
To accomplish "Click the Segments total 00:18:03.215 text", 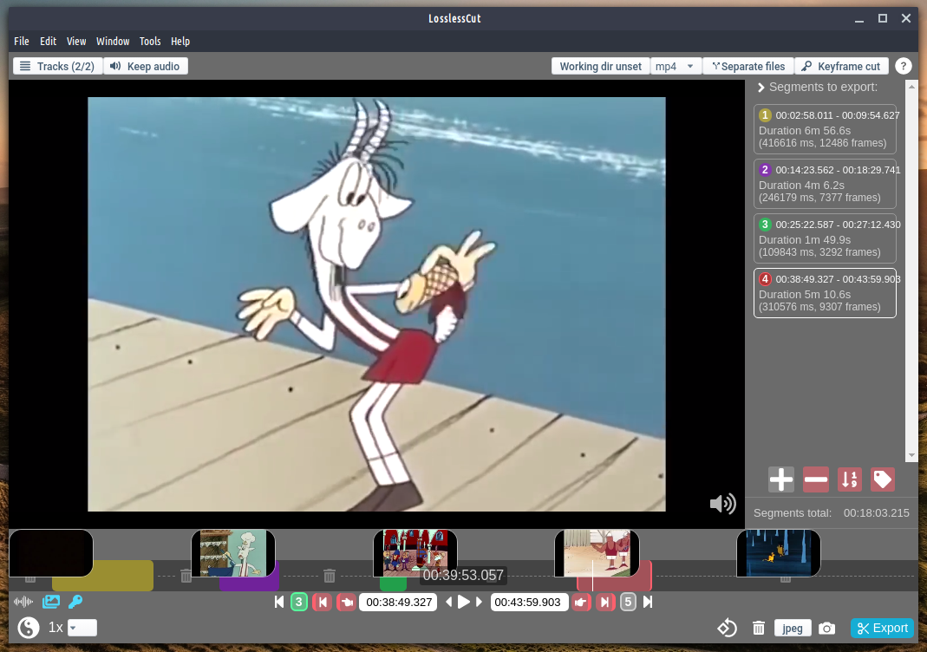I will pos(832,513).
